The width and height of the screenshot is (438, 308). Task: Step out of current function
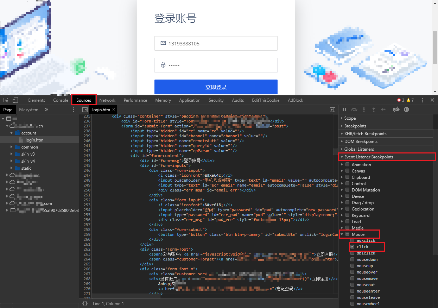point(374,110)
